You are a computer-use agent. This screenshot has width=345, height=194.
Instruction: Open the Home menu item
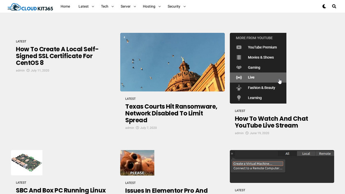pos(65,7)
